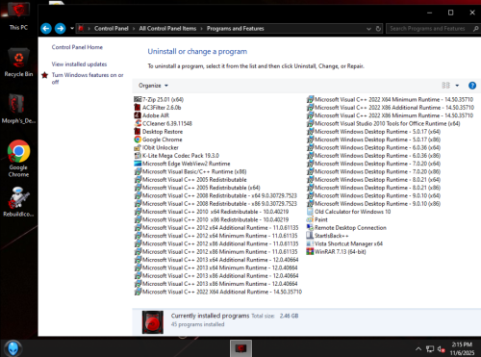Select Visual C++ 2022 X64 Additional Runtime
Viewport: 481px width, 357px height.
click(218, 292)
